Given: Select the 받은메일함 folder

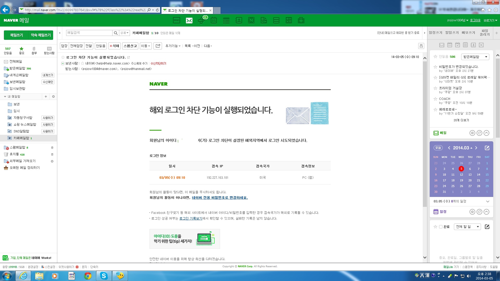Looking at the screenshot, I should (x=17, y=68).
